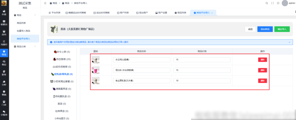The height and width of the screenshot is (120, 296).
Task: Toggle fullscreen mode icon in header
Action: (x=272, y=3)
